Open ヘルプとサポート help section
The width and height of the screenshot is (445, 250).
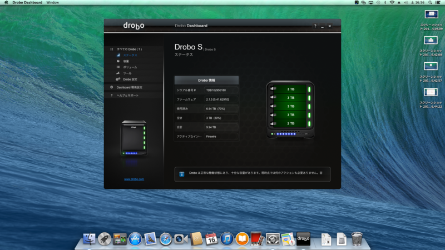127,96
